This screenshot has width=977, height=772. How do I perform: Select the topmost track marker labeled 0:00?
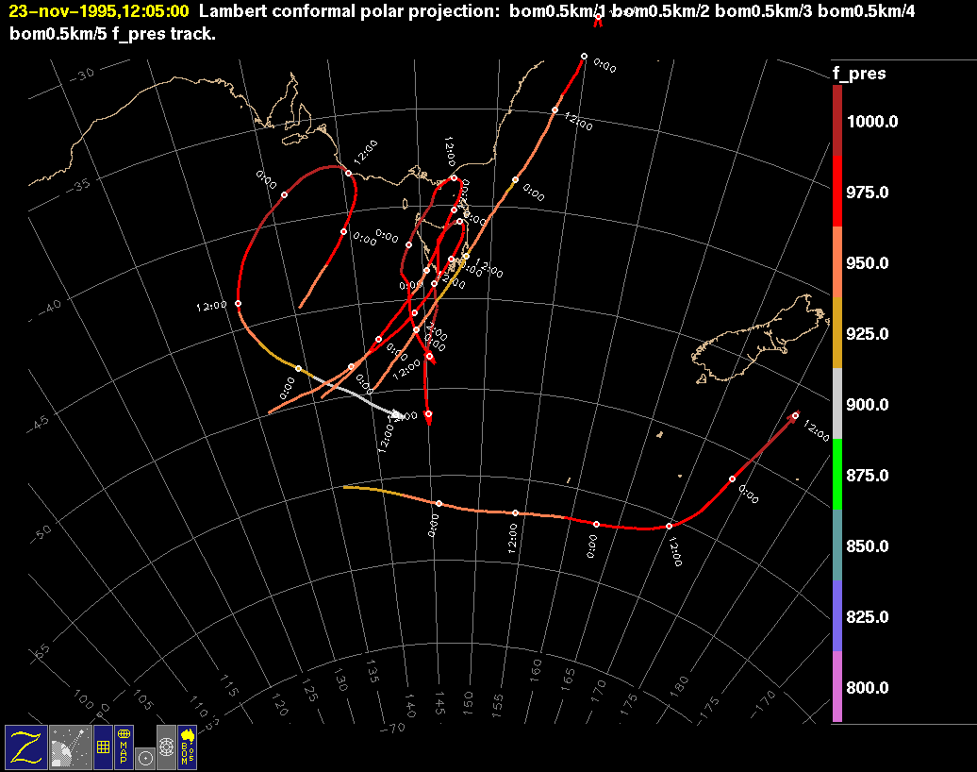click(584, 57)
